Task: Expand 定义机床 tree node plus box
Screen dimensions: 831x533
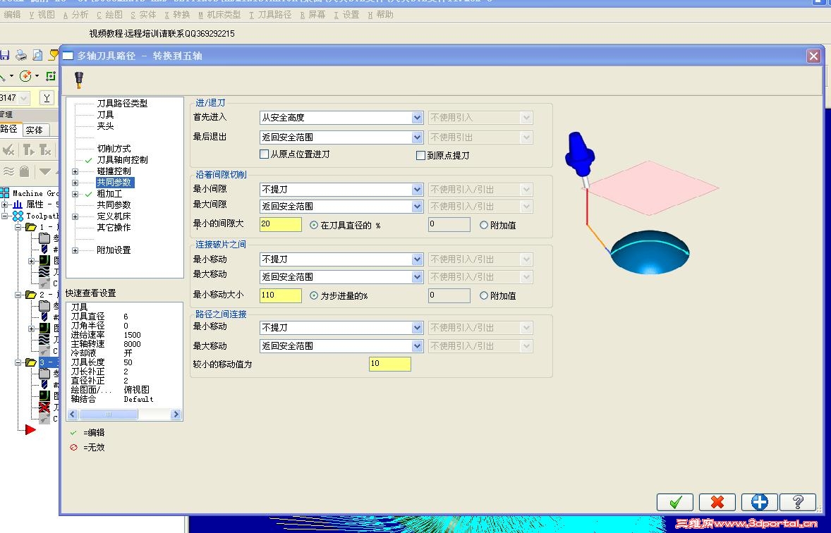Action: 75,216
